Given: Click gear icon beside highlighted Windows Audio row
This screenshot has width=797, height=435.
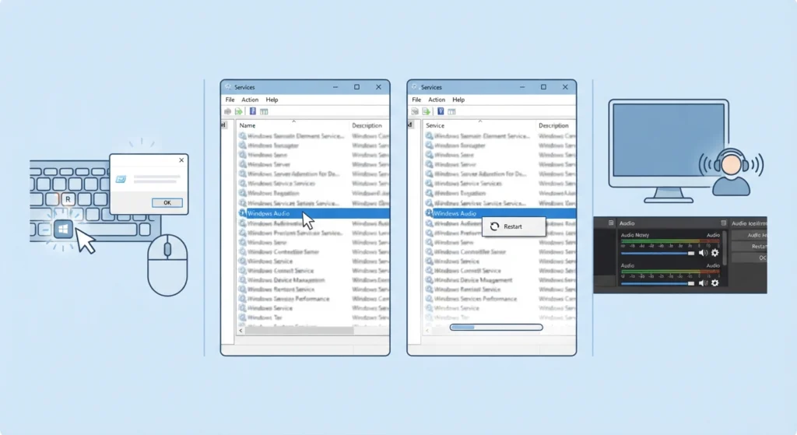Looking at the screenshot, I should [429, 213].
